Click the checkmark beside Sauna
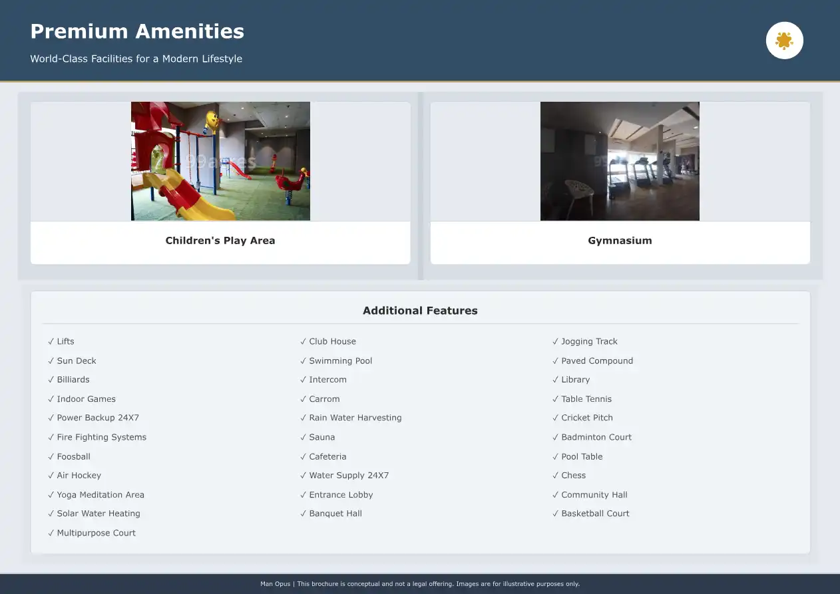This screenshot has width=840, height=594. (x=303, y=437)
